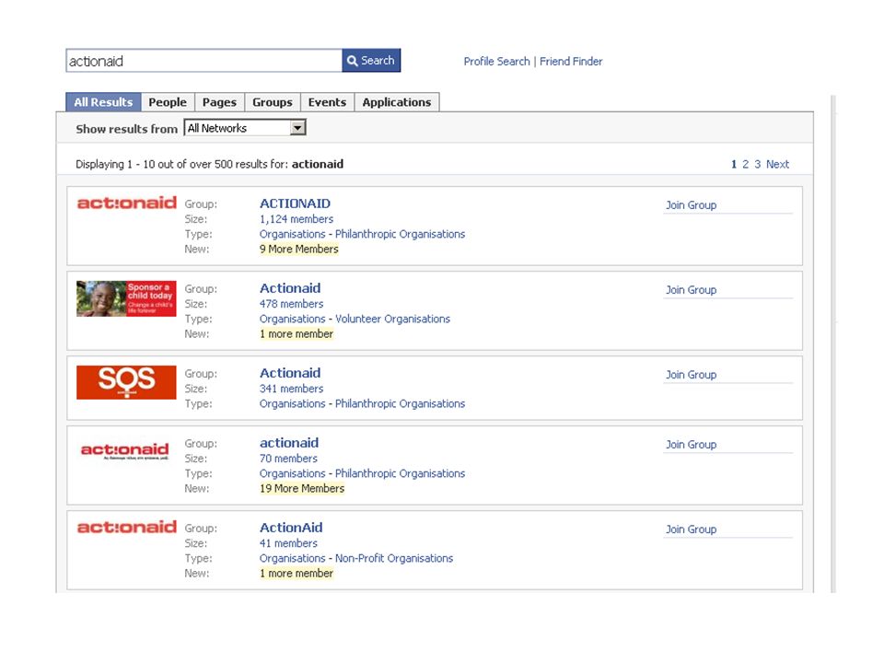Click 1 more member under 478 members group

click(x=296, y=333)
